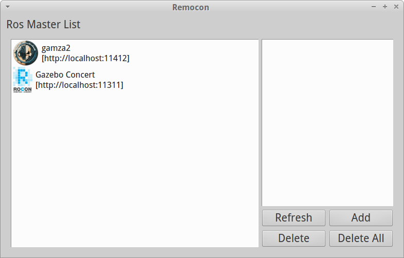The image size is (404, 258).
Task: Click the gamza2 round avatar icon
Action: pos(25,53)
